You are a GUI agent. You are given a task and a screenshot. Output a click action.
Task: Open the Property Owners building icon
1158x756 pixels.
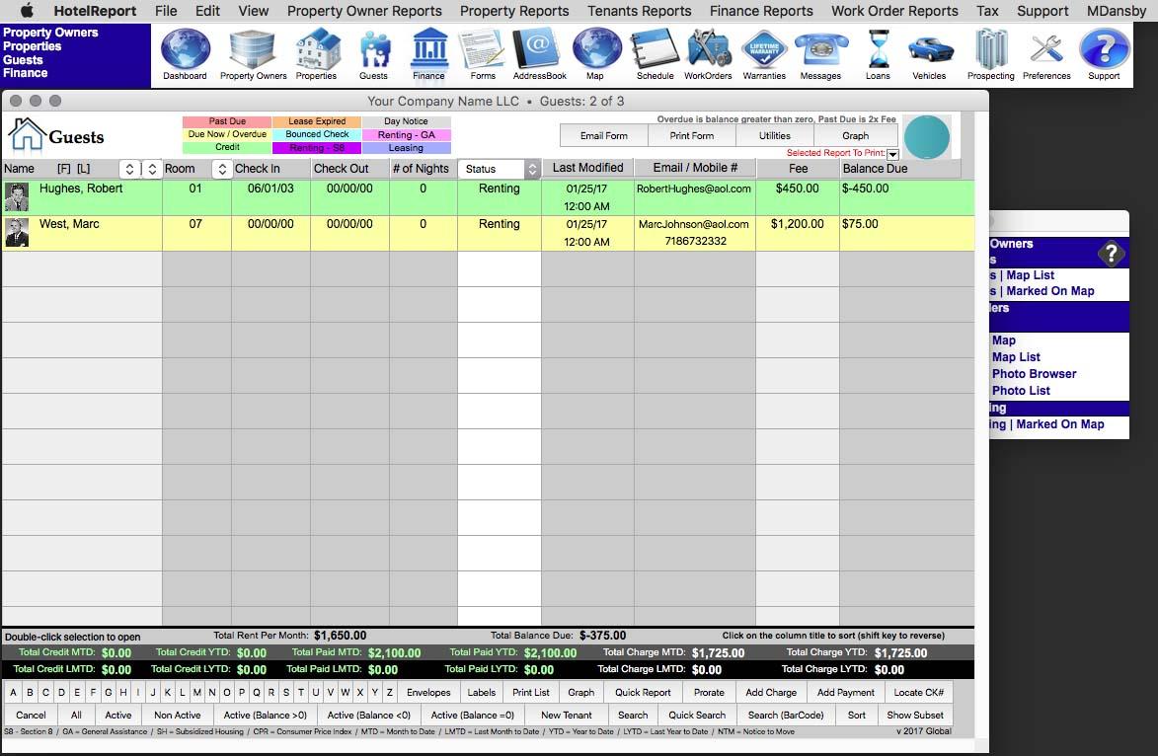[x=253, y=48]
